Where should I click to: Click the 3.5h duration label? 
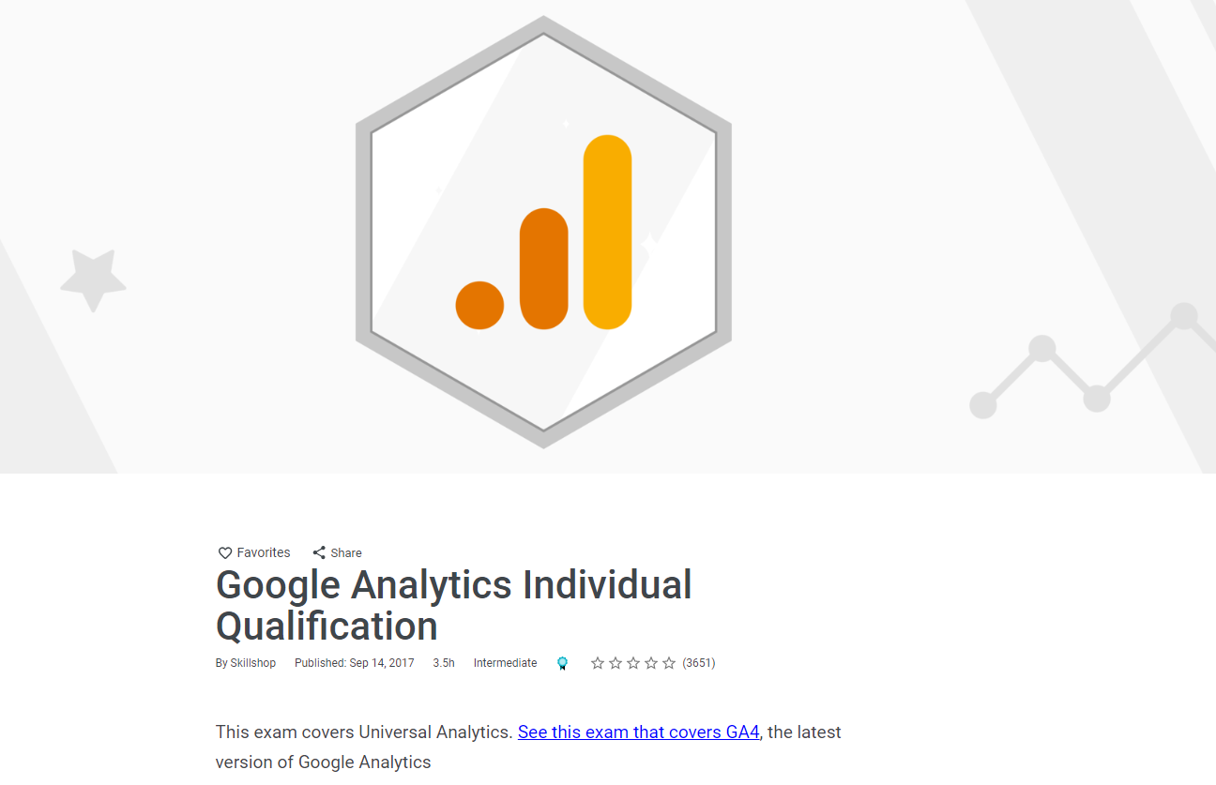pyautogui.click(x=444, y=663)
